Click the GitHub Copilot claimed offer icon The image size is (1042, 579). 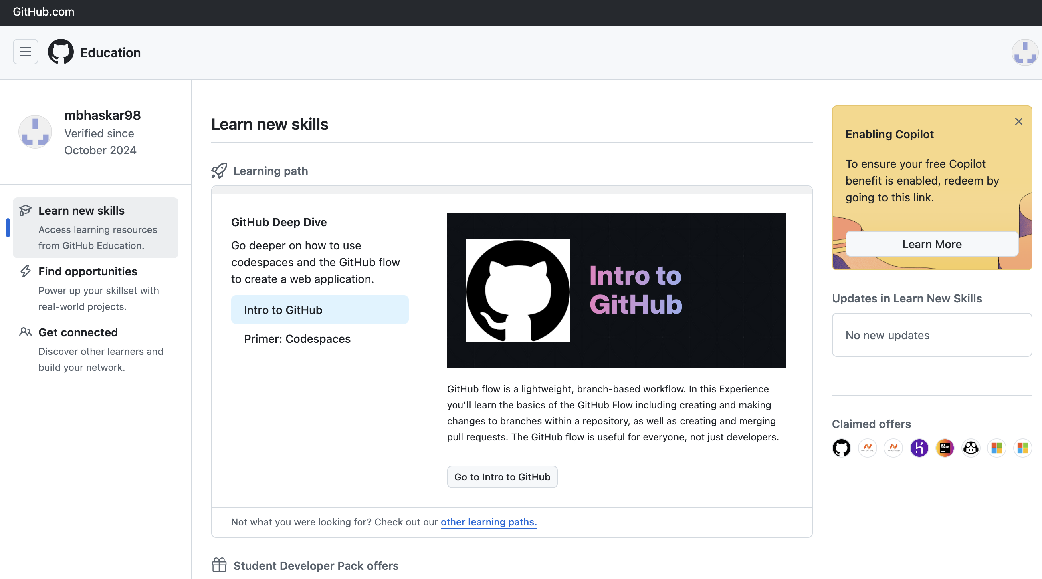pyautogui.click(x=971, y=448)
